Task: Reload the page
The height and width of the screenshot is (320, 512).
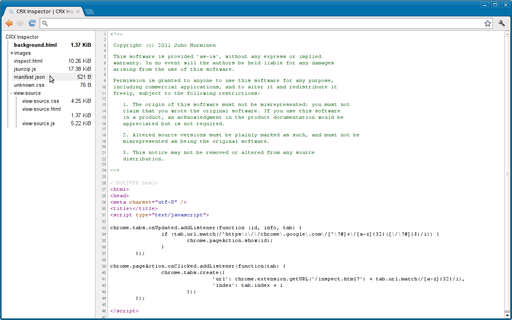Action: click(x=32, y=23)
